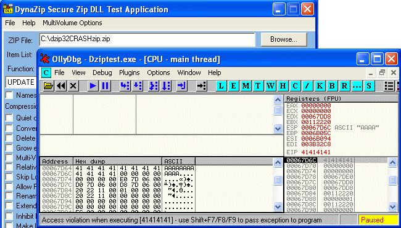Image resolution: width=401 pixels, height=228 pixels.
Task: Show executable modules with the E button
Action: point(233,86)
